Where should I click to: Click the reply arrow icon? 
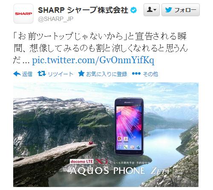[x=17, y=74]
